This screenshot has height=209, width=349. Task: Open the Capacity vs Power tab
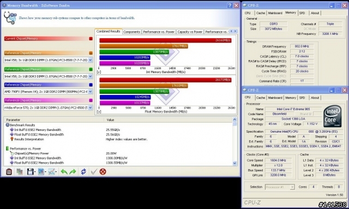coord(190,32)
